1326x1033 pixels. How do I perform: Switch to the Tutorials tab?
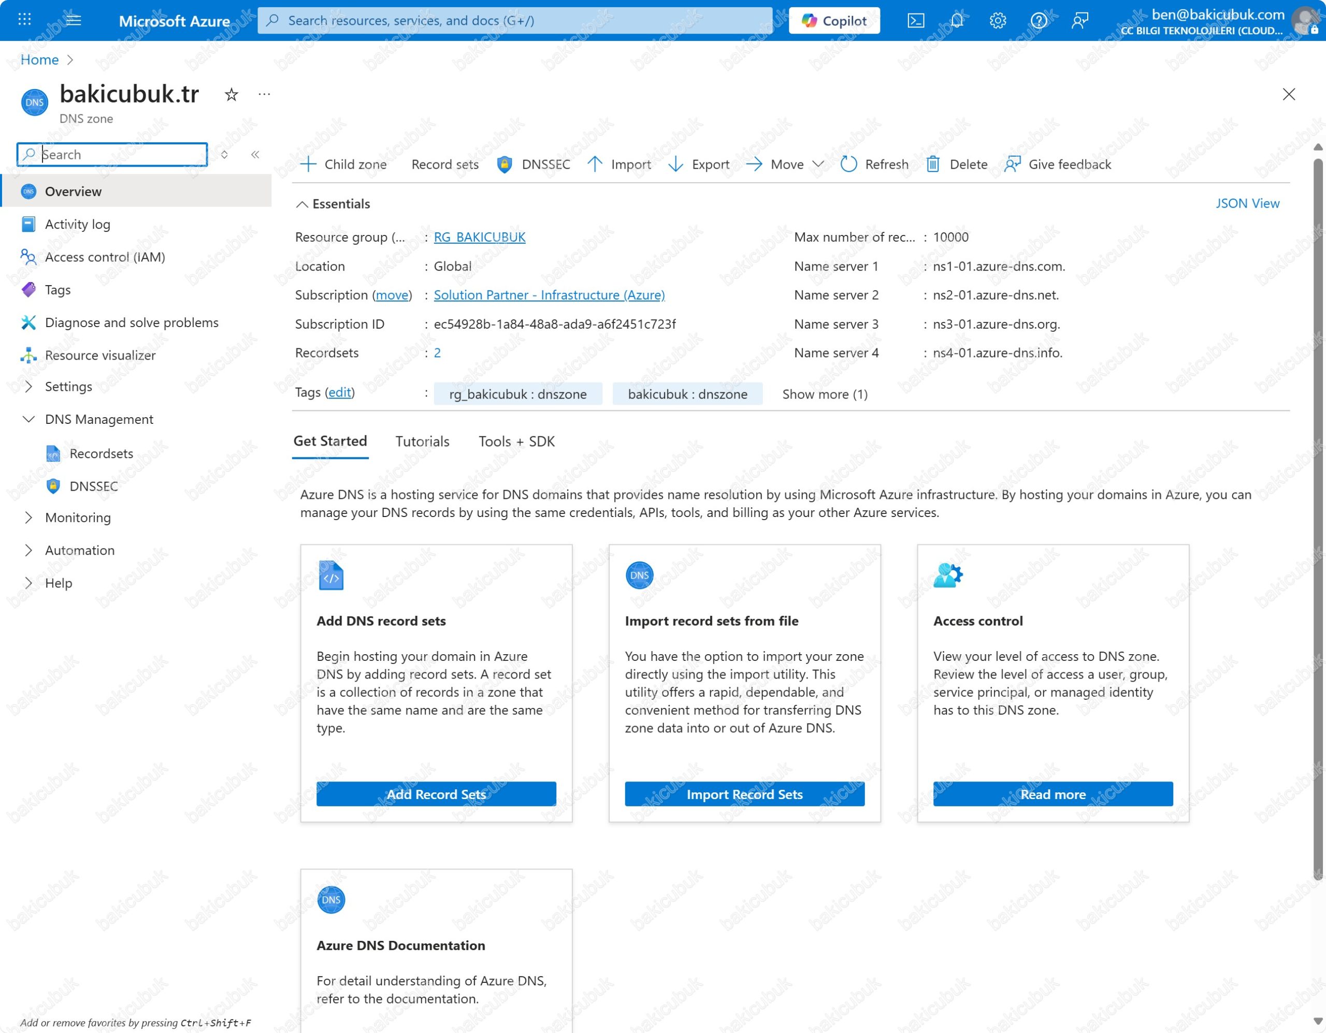tap(422, 441)
